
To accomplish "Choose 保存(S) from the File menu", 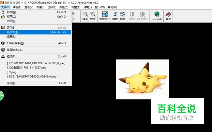I will coord(36,28).
